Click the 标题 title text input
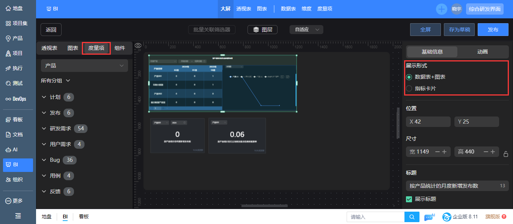This screenshot has height=224, width=513. (457, 186)
